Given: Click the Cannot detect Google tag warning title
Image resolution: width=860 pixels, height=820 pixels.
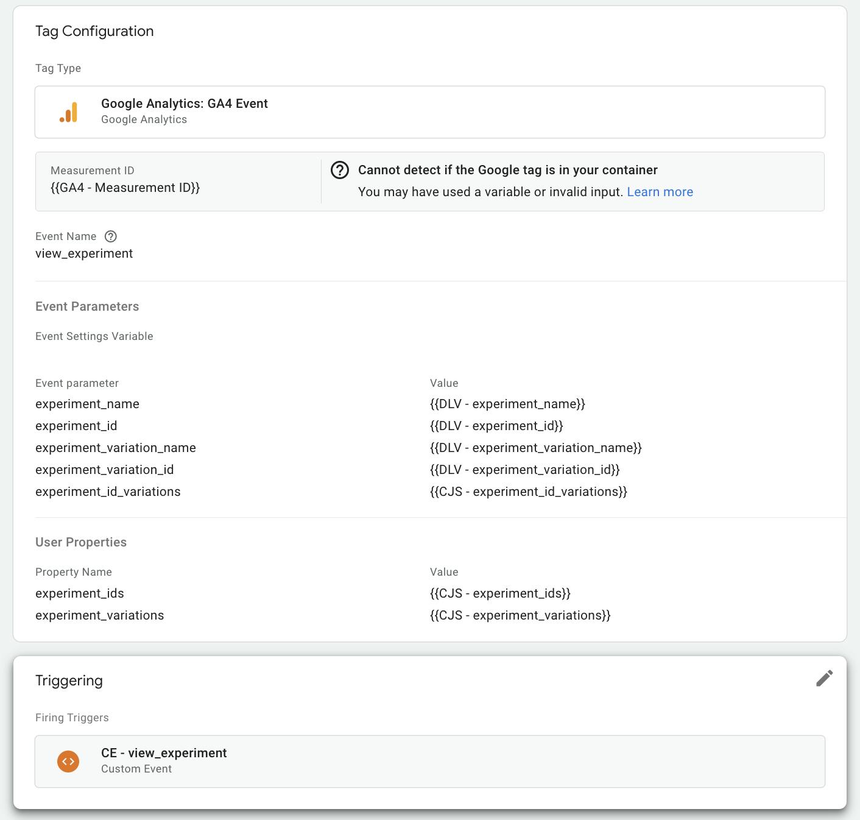Looking at the screenshot, I should click(x=508, y=170).
